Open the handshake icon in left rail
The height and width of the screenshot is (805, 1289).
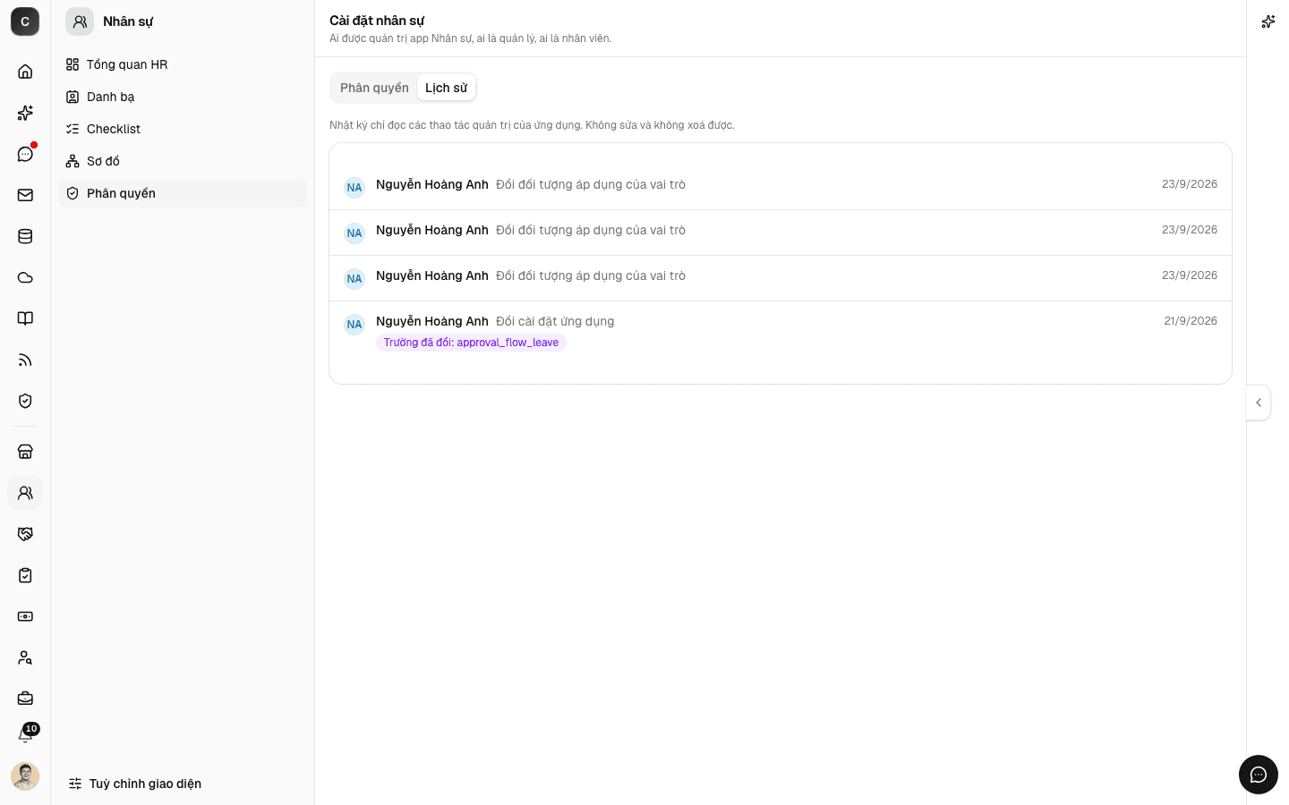[x=25, y=534]
